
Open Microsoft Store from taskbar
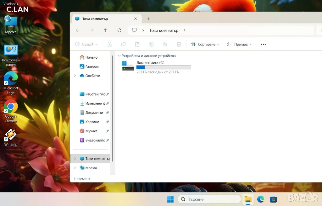[x=273, y=199]
